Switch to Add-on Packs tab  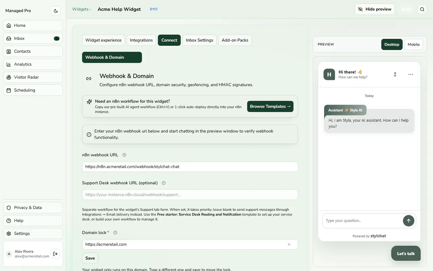(235, 40)
